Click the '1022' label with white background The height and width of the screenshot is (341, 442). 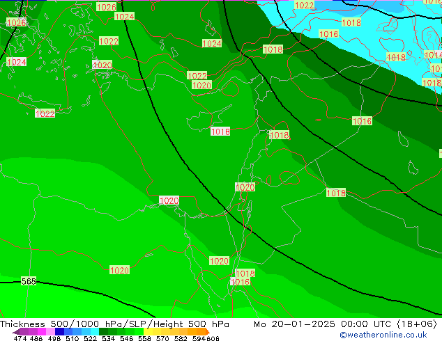pos(45,113)
